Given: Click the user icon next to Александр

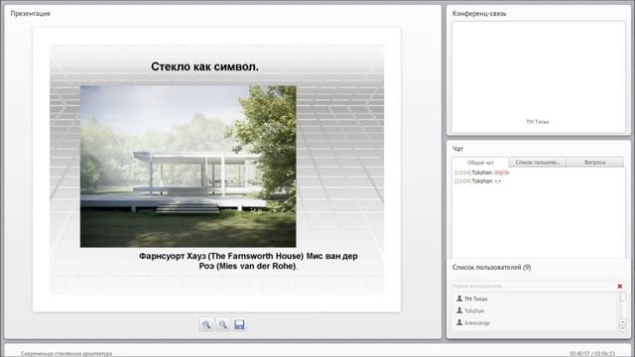Looking at the screenshot, I should point(459,322).
